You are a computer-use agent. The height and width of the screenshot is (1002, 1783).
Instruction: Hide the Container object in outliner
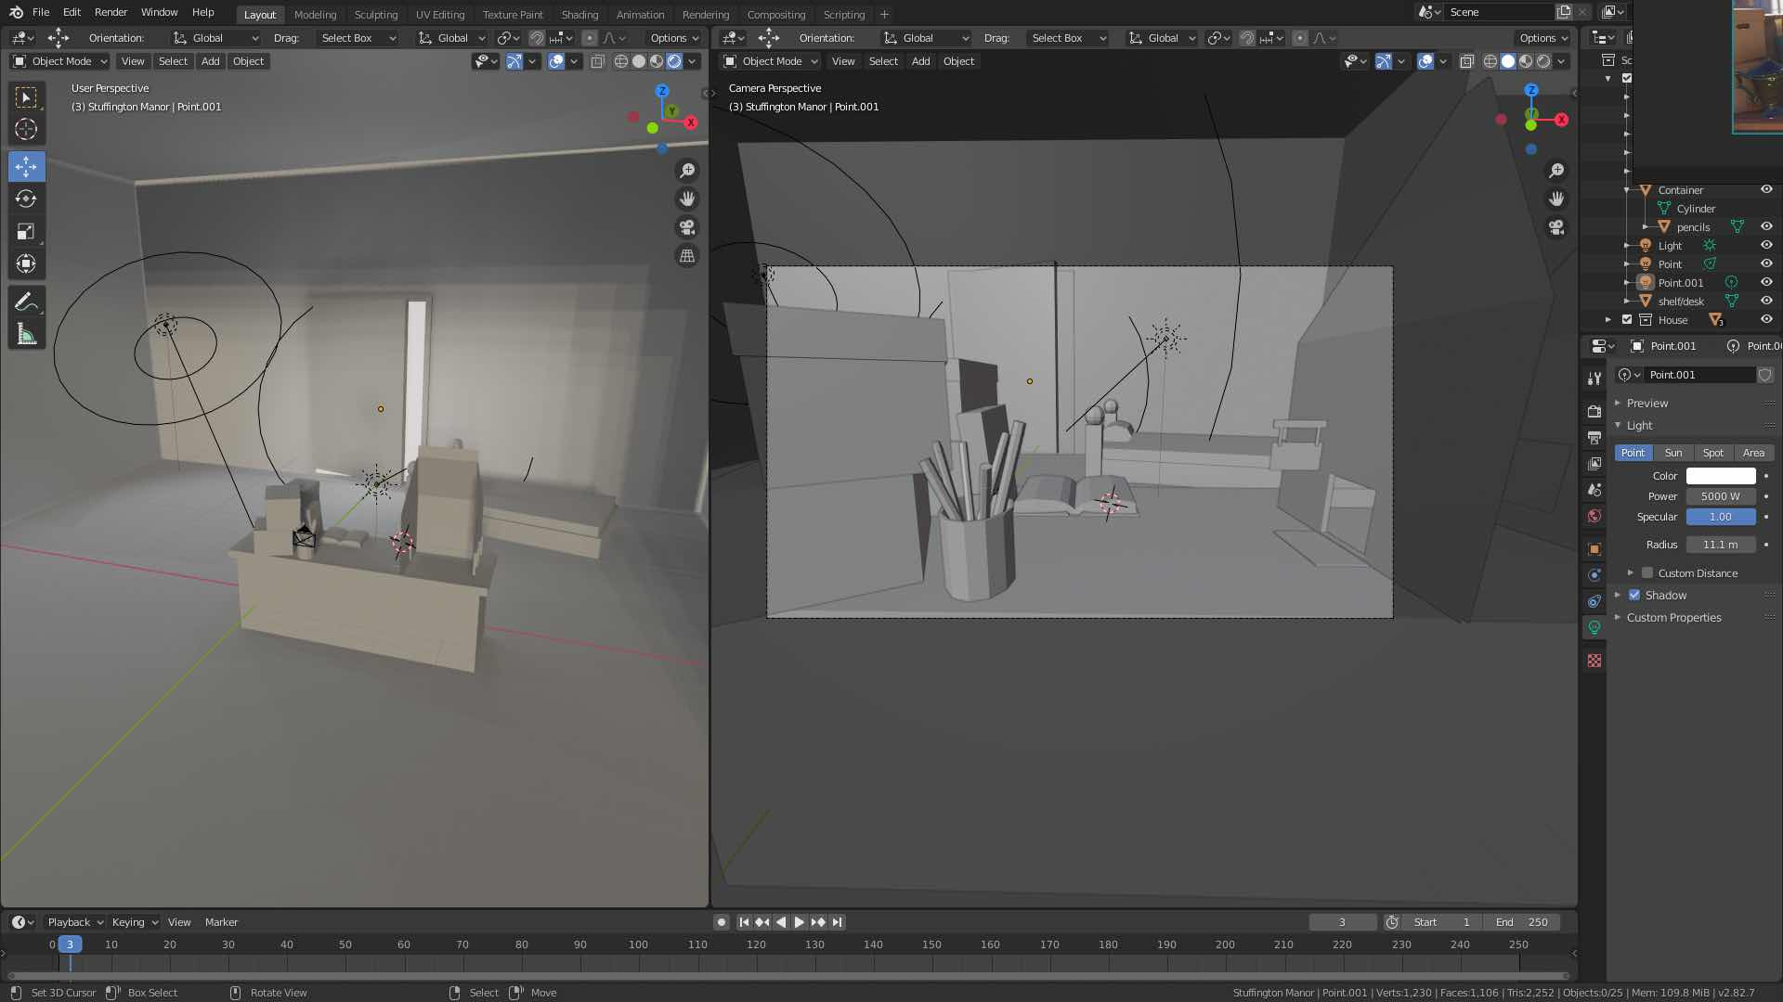tap(1766, 189)
